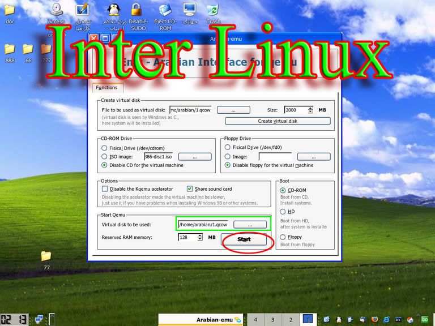Viewport: 435px width, 326px height.
Task: Click the empty floppy Image path field
Action: coord(275,157)
